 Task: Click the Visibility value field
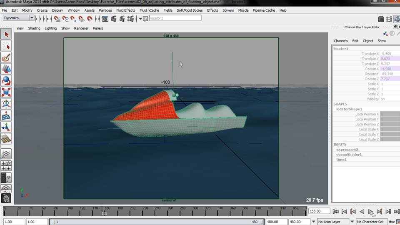click(x=390, y=99)
